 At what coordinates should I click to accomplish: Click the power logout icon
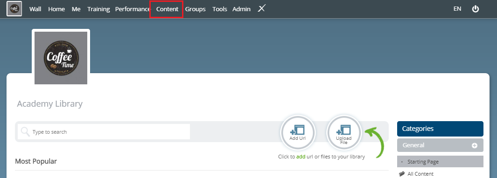[x=476, y=9]
